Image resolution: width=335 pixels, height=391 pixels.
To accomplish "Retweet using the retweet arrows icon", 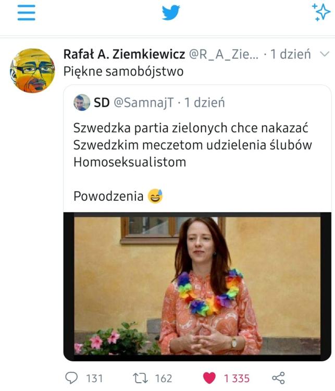I will pyautogui.click(x=141, y=378).
